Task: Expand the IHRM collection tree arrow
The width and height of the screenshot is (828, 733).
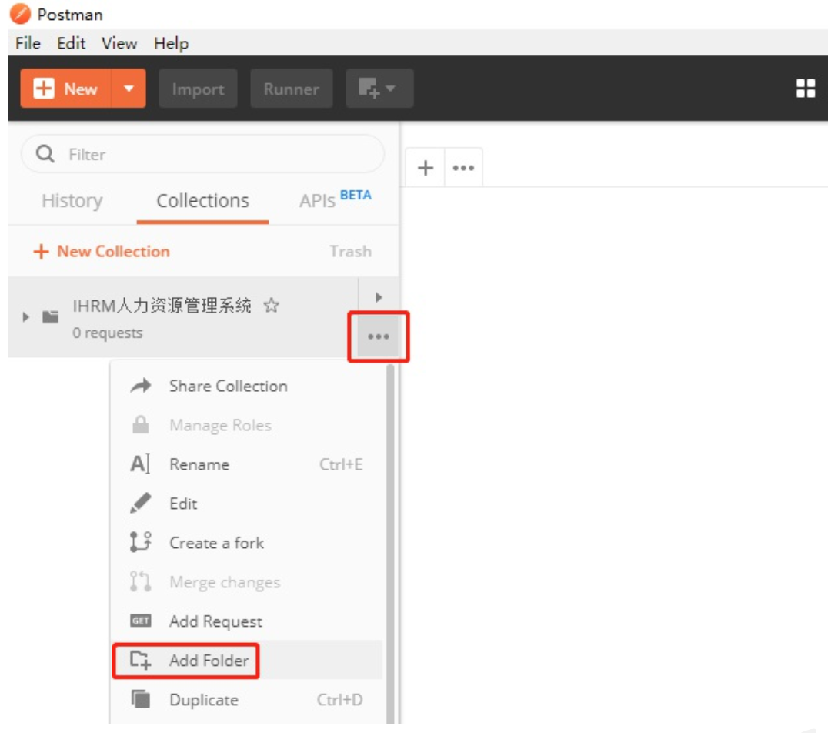Action: [x=25, y=317]
